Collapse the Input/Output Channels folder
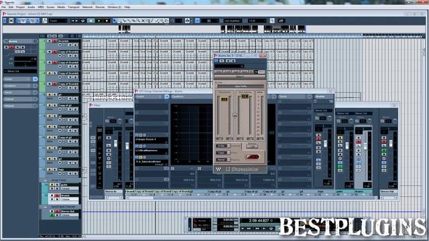The height and width of the screenshot is (241, 429). pyautogui.click(x=45, y=207)
